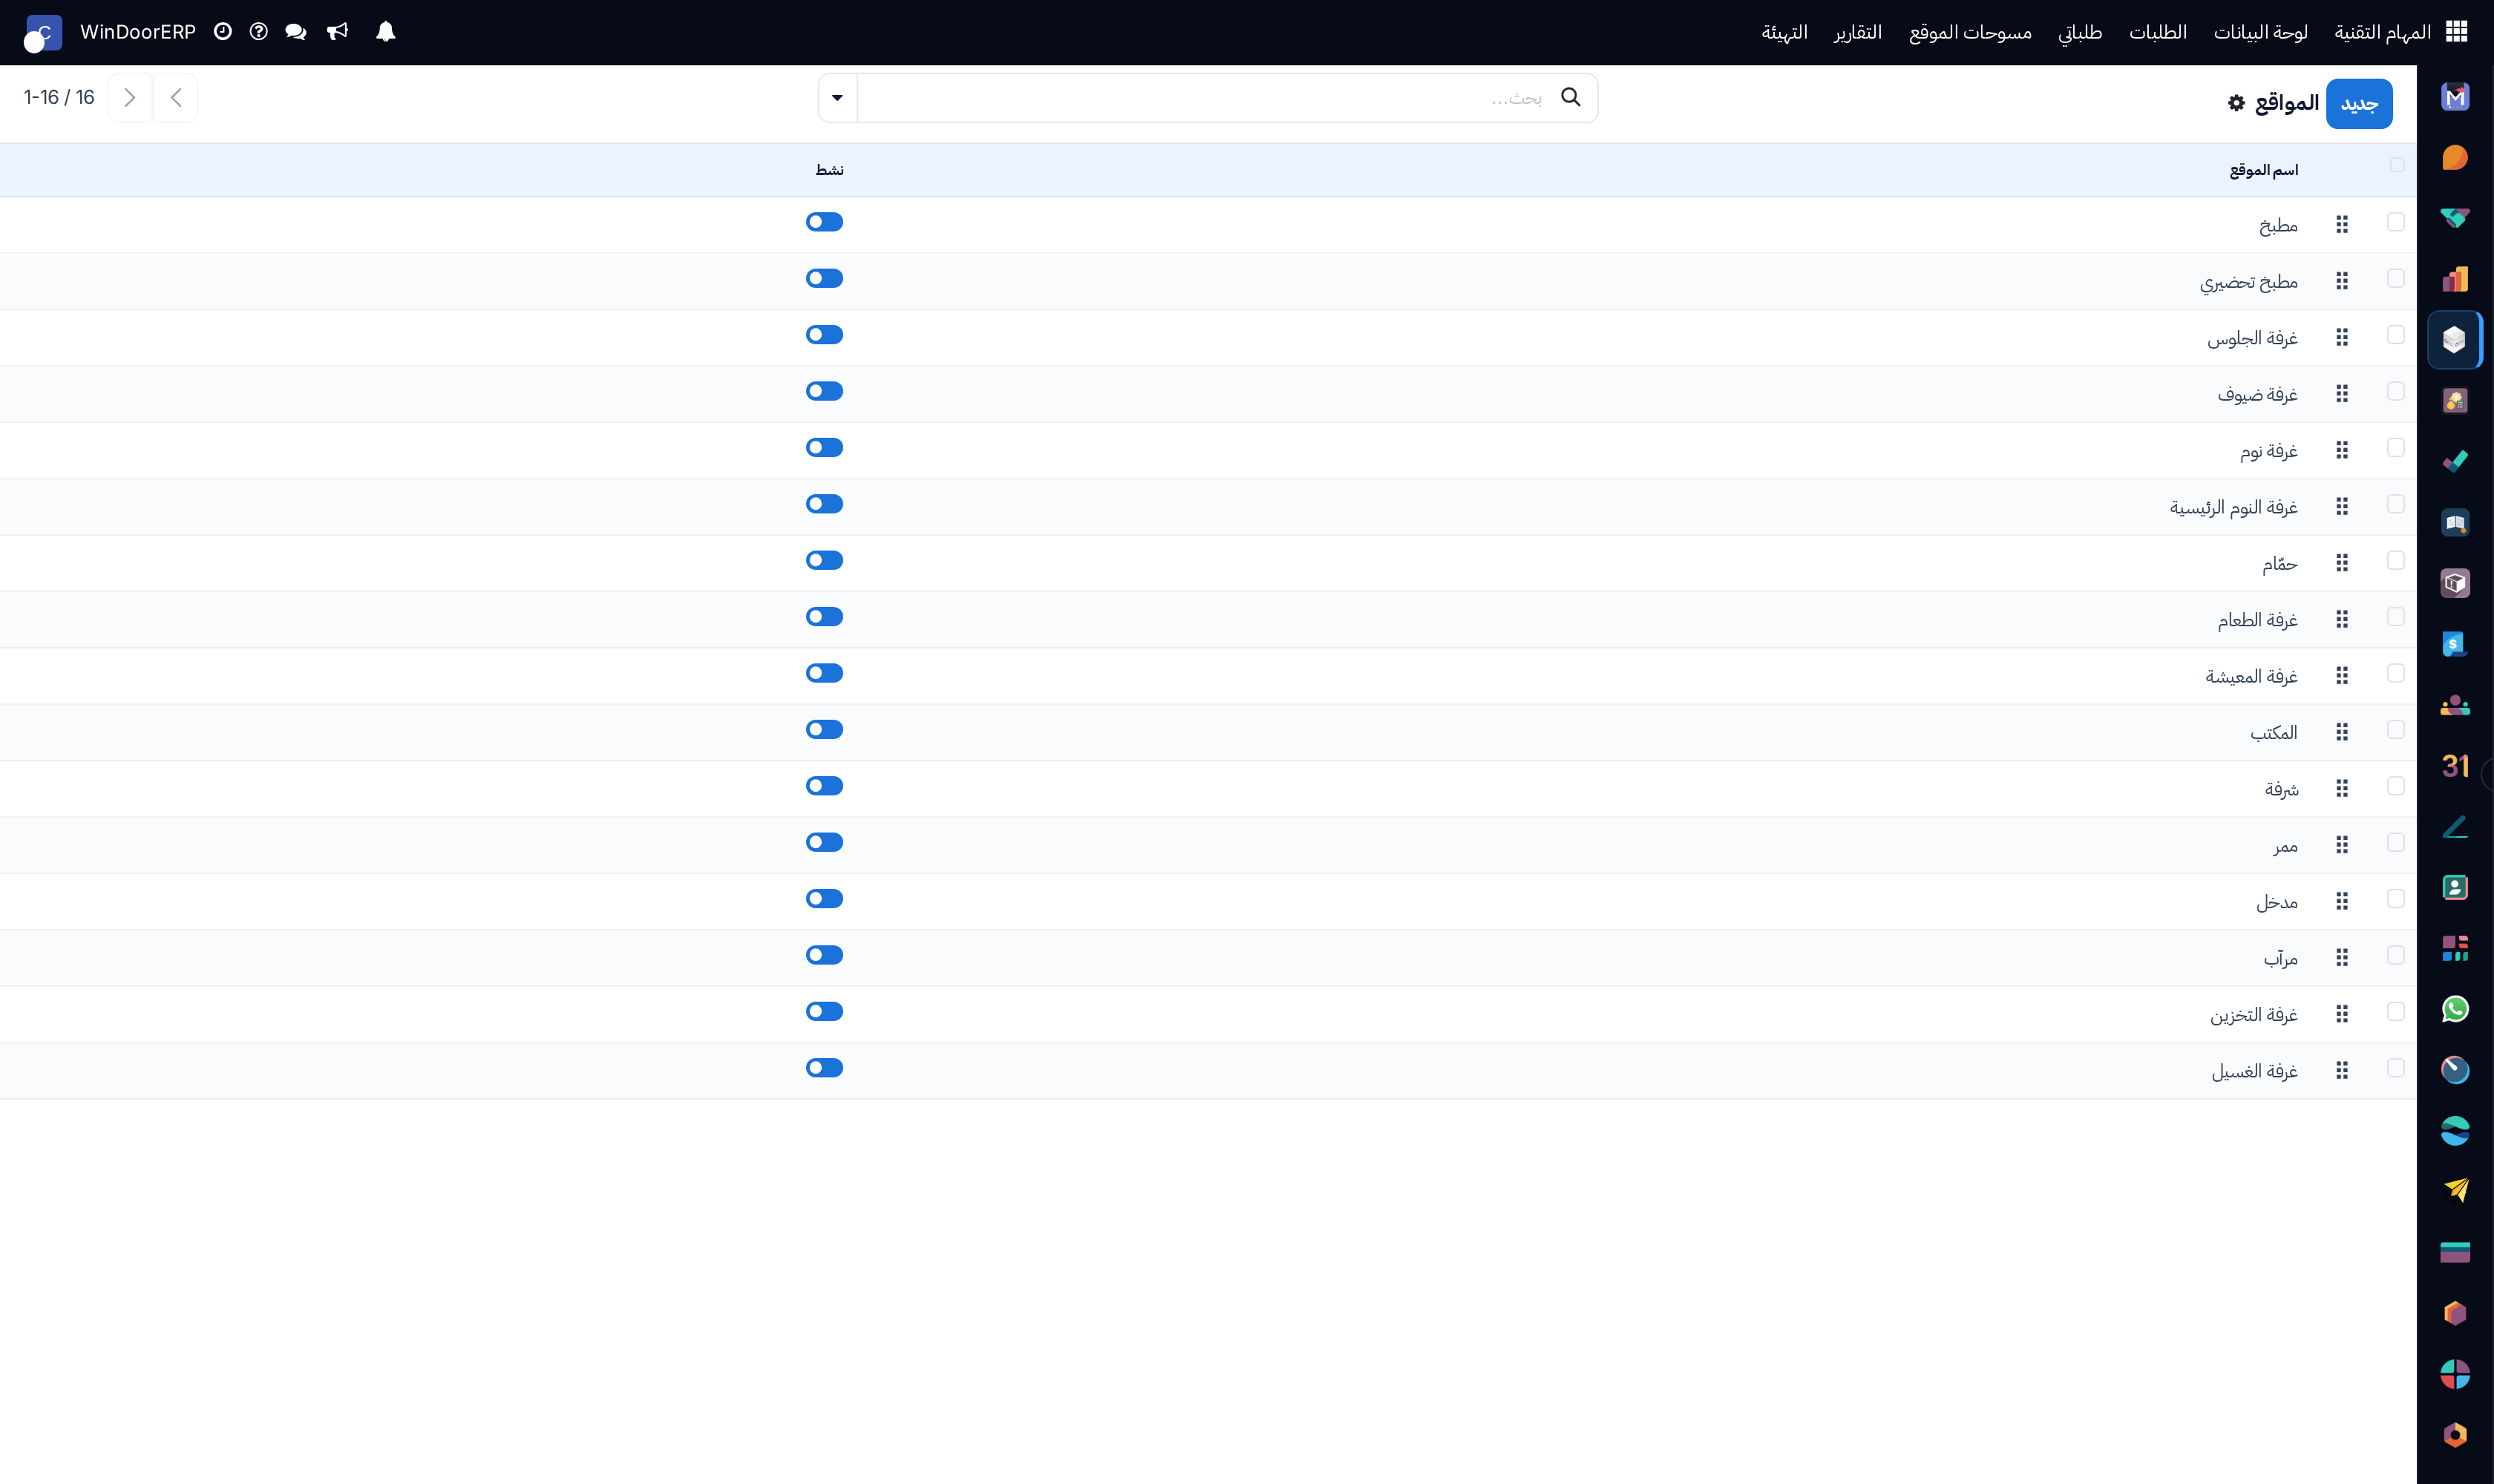Viewport: 2494px width, 1484px height.
Task: Open the Knowledge book app icon
Action: pos(2455,522)
